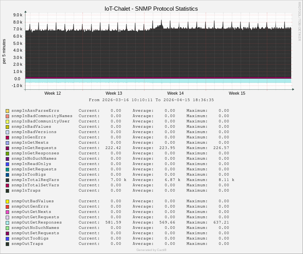Viewport: 303px width, 254px height.
Task: Click the 9.0 k y-axis label
Action: (x=17, y=15)
